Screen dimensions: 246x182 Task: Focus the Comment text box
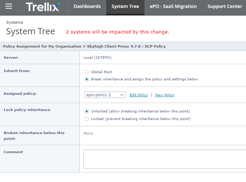(x=165, y=159)
